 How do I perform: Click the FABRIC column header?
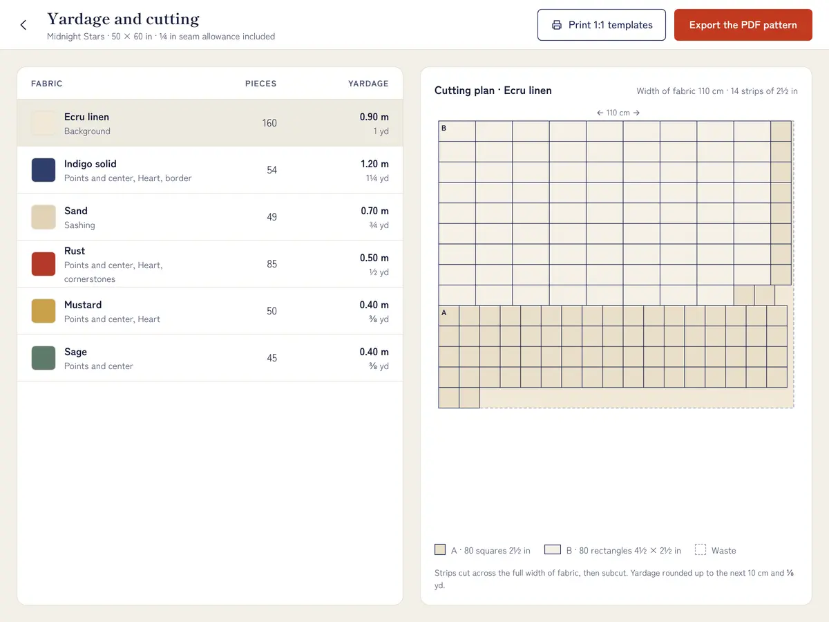coord(47,84)
